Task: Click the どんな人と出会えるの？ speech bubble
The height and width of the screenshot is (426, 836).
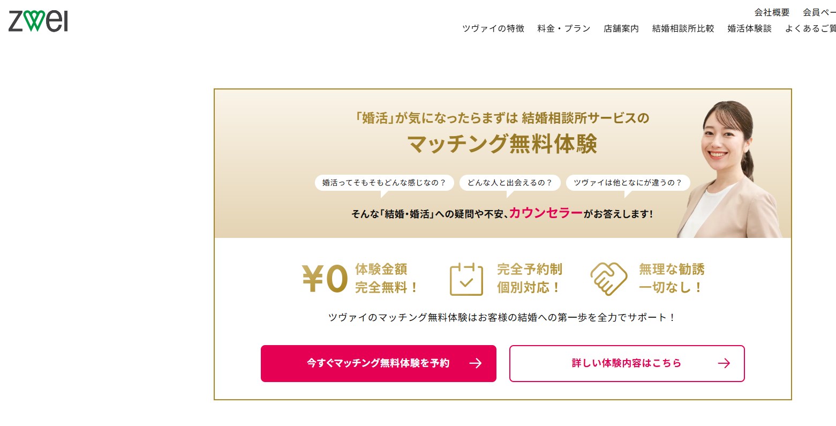Action: [509, 183]
